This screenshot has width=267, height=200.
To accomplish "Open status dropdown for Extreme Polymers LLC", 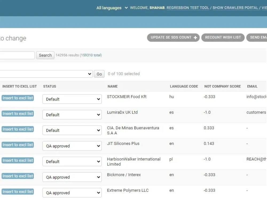I will (72, 193).
